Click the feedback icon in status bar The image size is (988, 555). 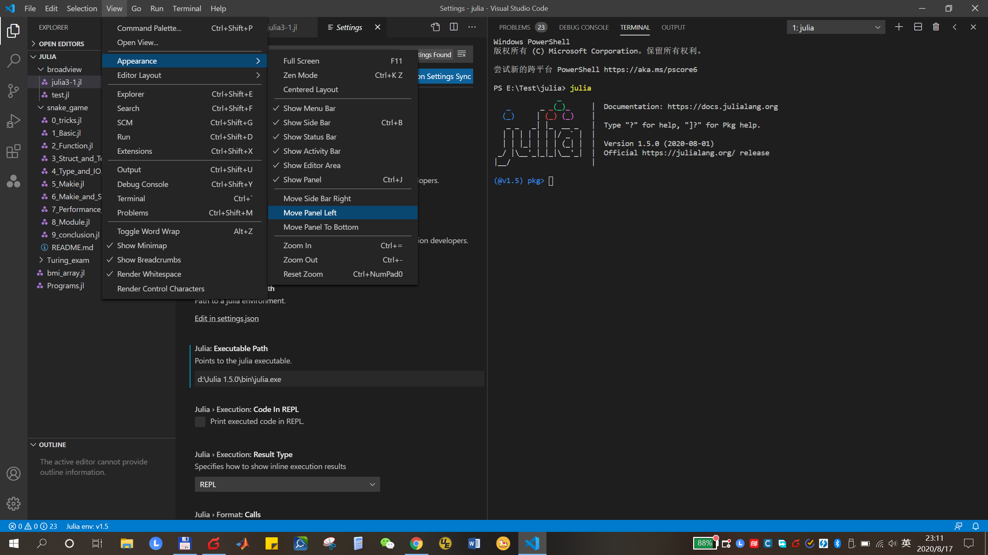tap(958, 526)
